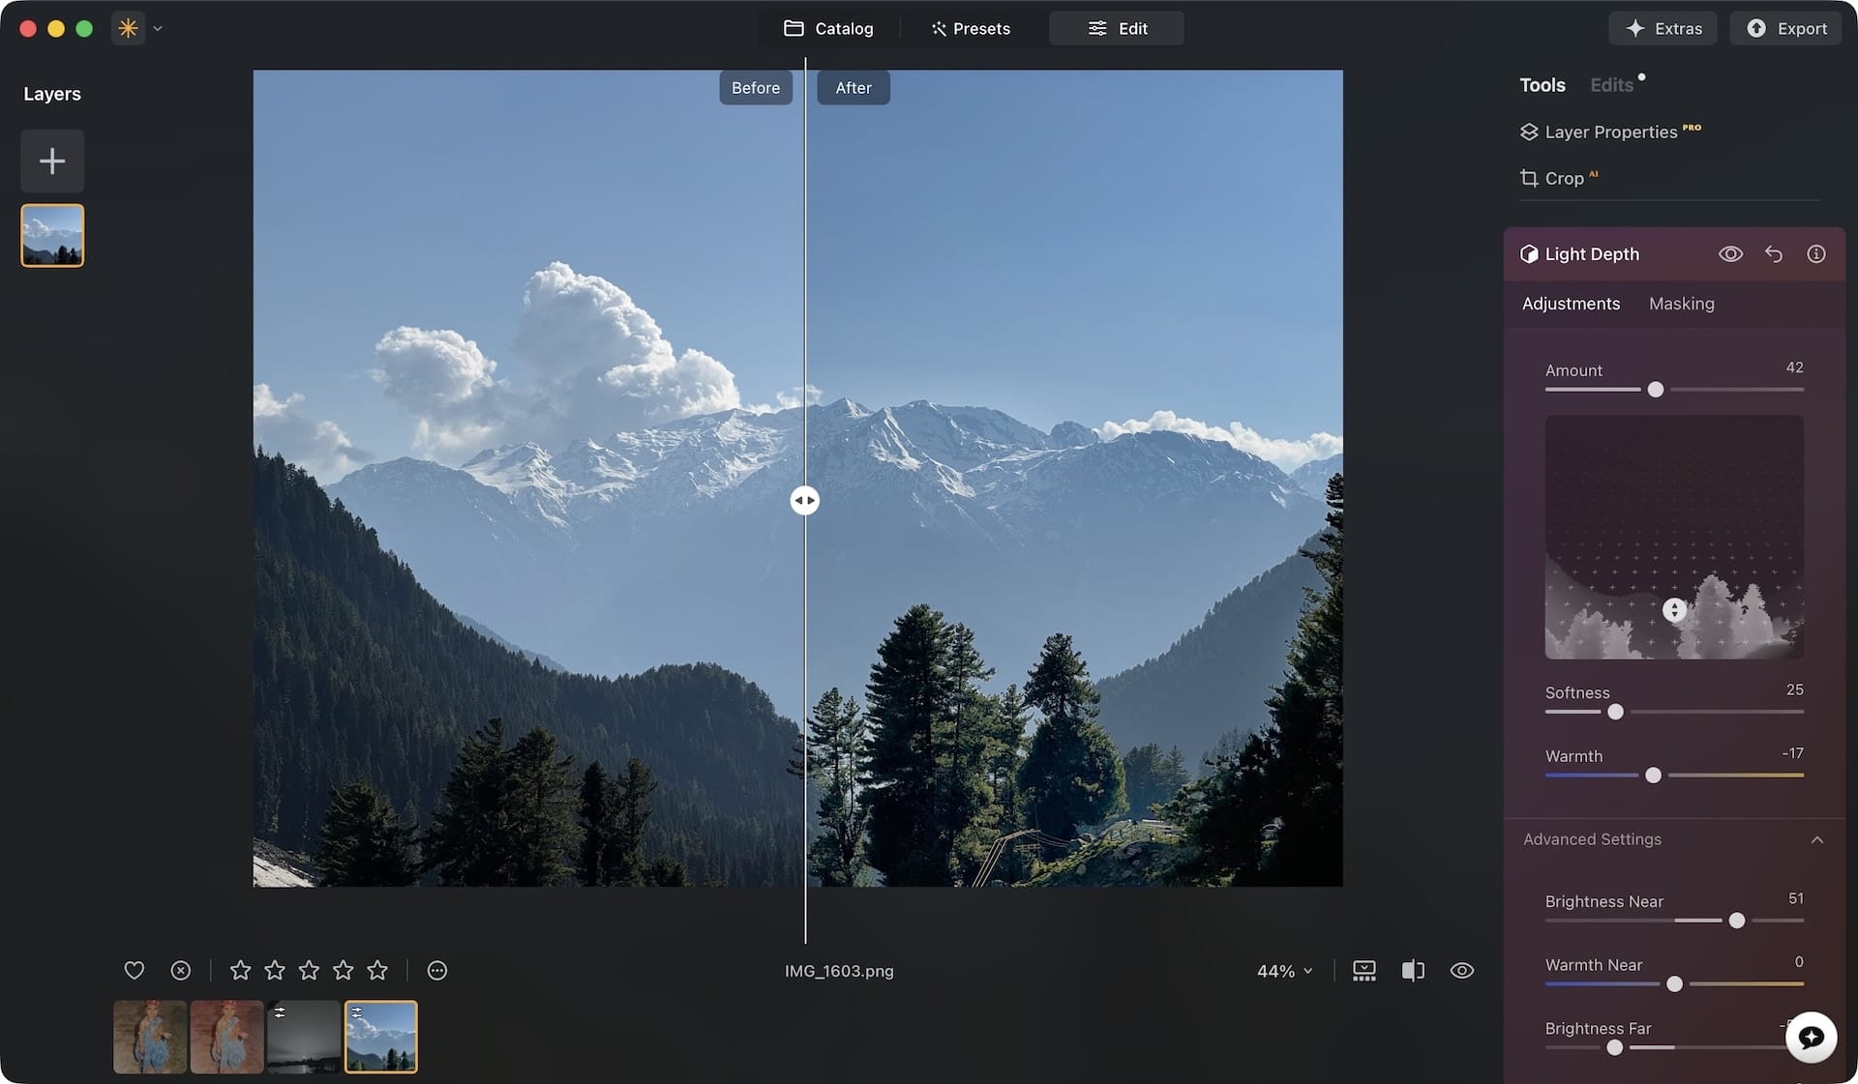Image resolution: width=1858 pixels, height=1084 pixels.
Task: Open the 44% zoom dropdown
Action: pos(1284,971)
